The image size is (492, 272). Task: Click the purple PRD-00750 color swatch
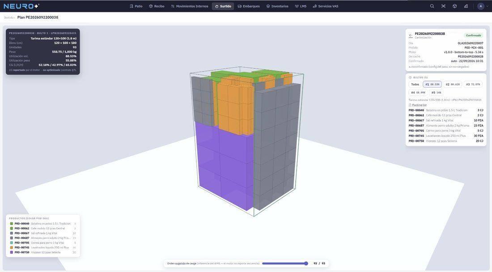12,252
